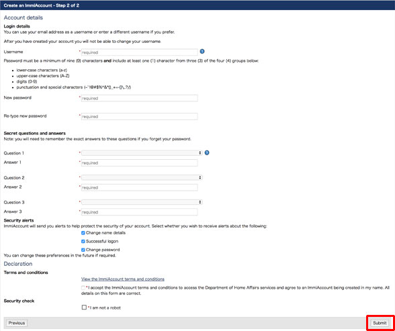Open help icon beside Question 1 dropdown
This screenshot has width=395, height=331.
[207, 153]
